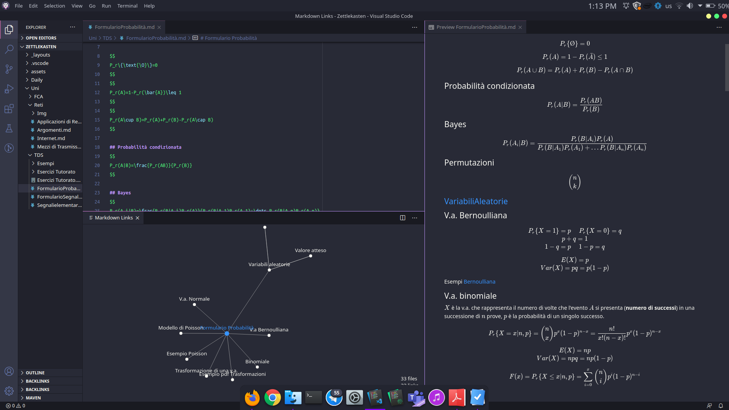729x410 pixels.
Task: Select the Modello di Poisson graph node
Action: 181,333
